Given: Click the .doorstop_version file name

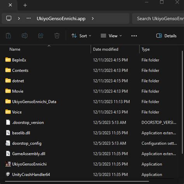Looking at the screenshot, I should pyautogui.click(x=28, y=122).
